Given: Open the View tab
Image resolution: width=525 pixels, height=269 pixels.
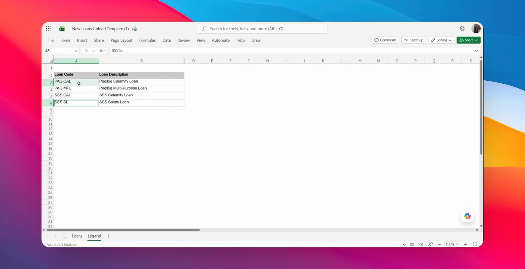Looking at the screenshot, I should tap(201, 40).
